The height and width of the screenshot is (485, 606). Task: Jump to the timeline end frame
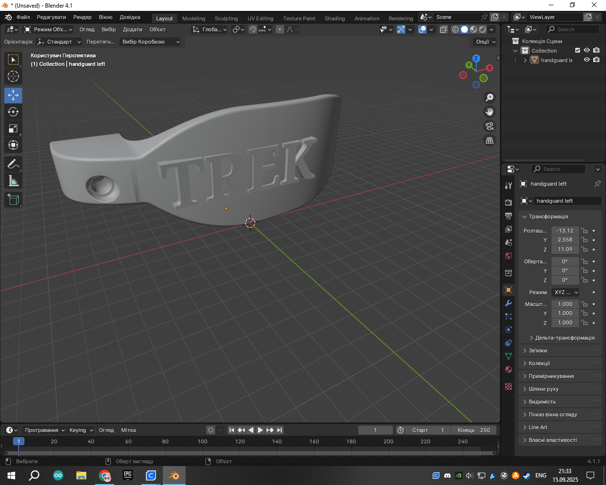tap(280, 430)
